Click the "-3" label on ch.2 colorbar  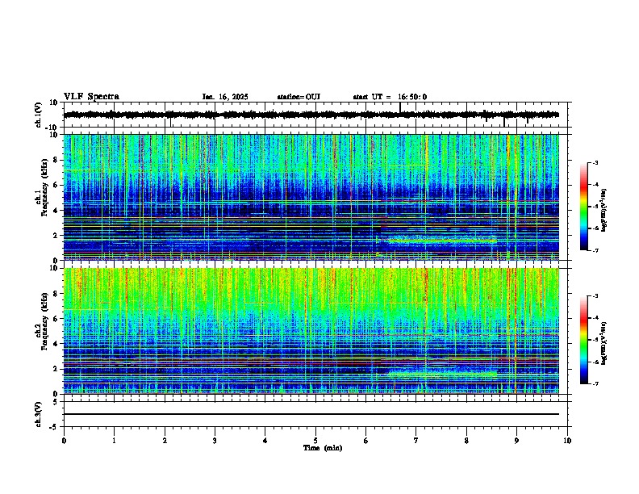pyautogui.click(x=595, y=296)
